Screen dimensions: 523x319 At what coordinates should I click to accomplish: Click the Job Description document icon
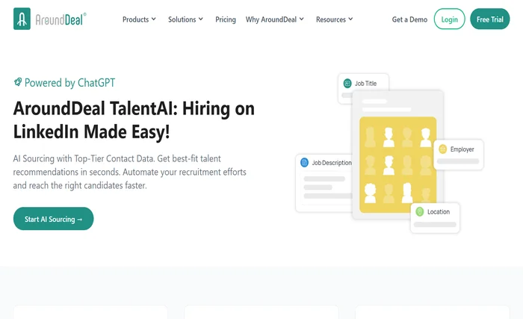coord(305,163)
